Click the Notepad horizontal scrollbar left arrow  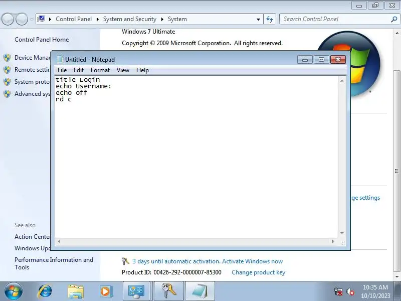59,241
